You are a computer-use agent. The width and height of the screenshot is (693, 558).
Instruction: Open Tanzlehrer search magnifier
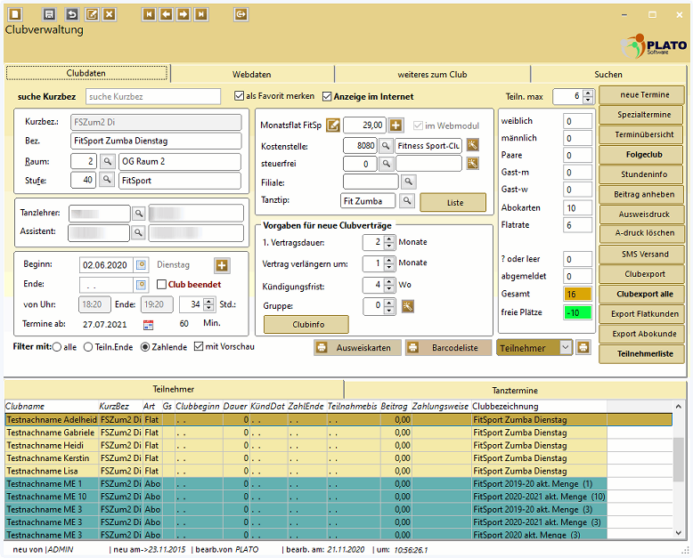point(139,214)
